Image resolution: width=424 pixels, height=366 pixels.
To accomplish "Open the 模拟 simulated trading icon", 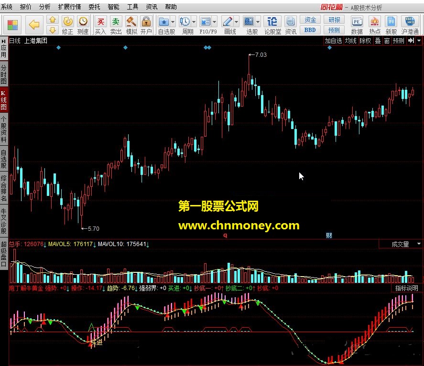I will tap(131, 25).
